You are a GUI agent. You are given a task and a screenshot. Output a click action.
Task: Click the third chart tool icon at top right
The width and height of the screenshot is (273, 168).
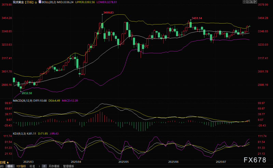(252, 2)
